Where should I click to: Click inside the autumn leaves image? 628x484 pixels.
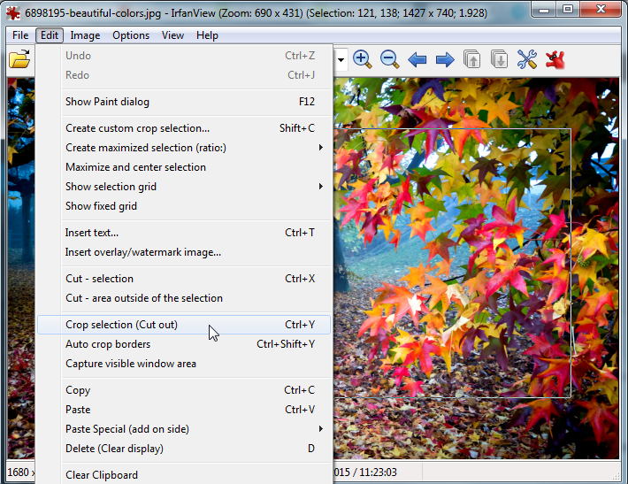[478, 265]
